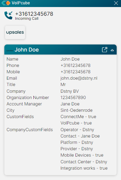Screen dimensions: 121x180
Task: Click the CompanyCustomFields label
Action: tap(30, 130)
